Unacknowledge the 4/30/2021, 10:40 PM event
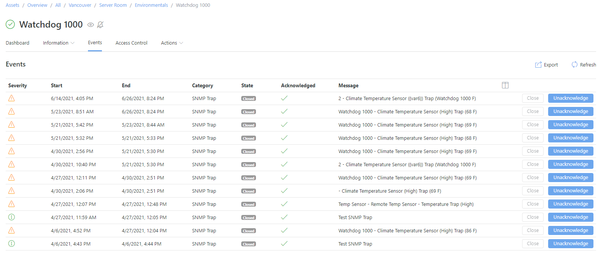Image resolution: width=601 pixels, height=255 pixels. 570,164
